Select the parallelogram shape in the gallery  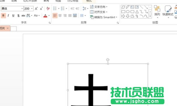pos(123,7)
